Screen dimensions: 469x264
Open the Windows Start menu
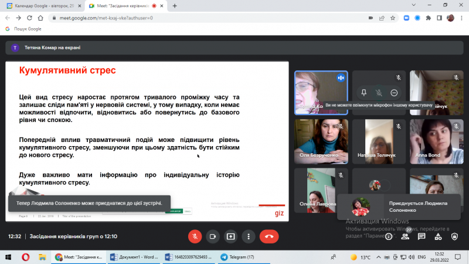click(8, 257)
